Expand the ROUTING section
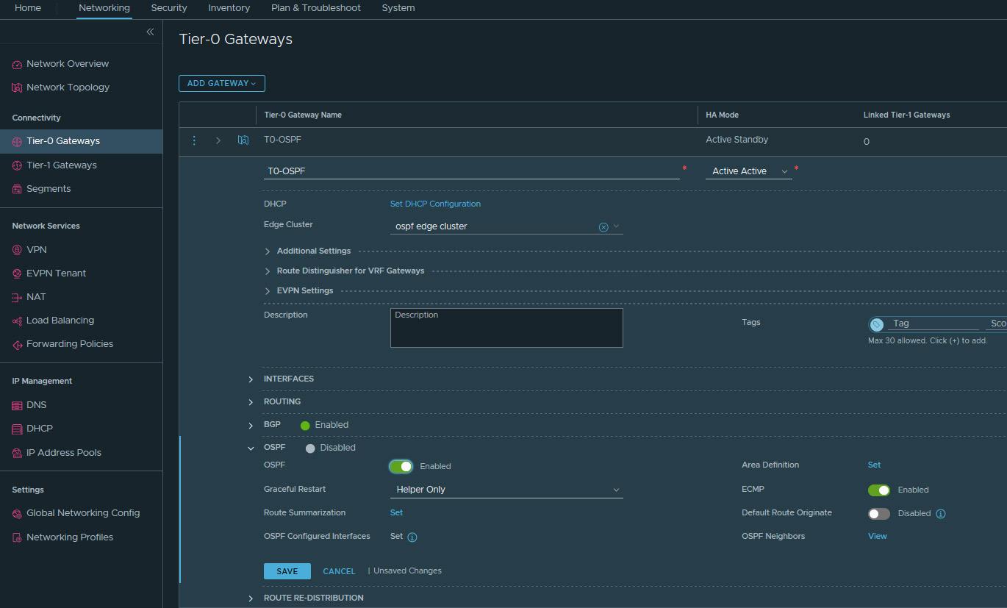Viewport: 1007px width, 608px height. 251,402
